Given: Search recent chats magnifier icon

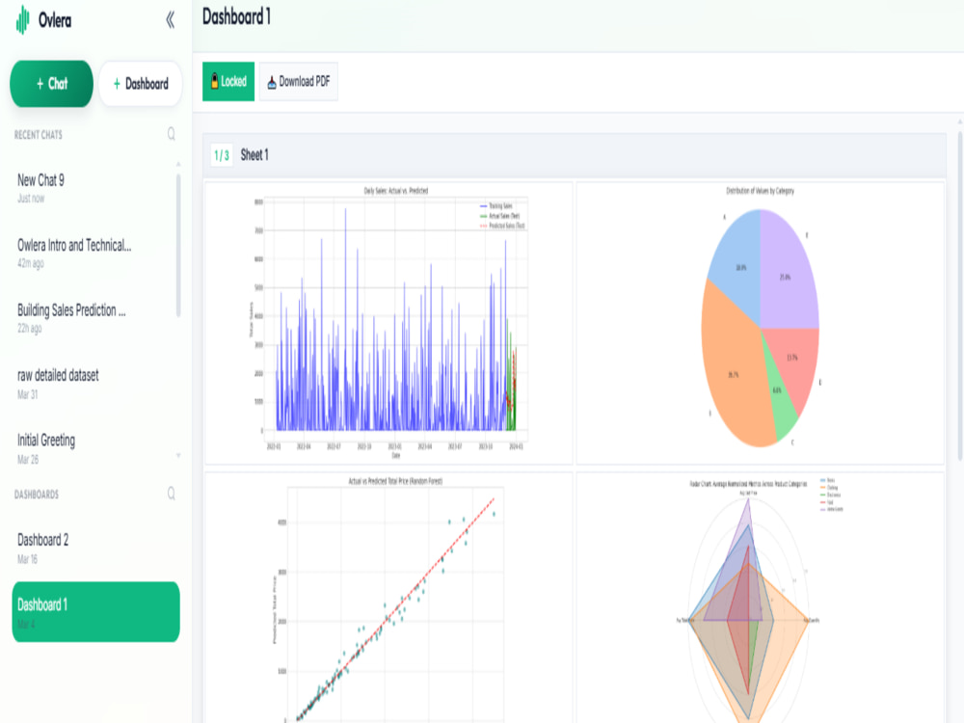Looking at the screenshot, I should (x=172, y=134).
